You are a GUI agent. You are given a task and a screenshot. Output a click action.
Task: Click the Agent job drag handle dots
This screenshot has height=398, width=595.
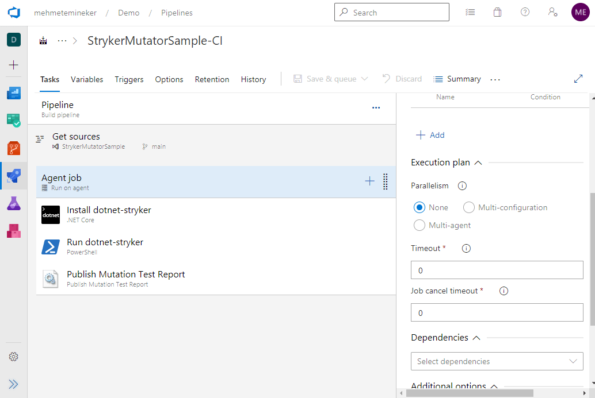[x=385, y=181]
